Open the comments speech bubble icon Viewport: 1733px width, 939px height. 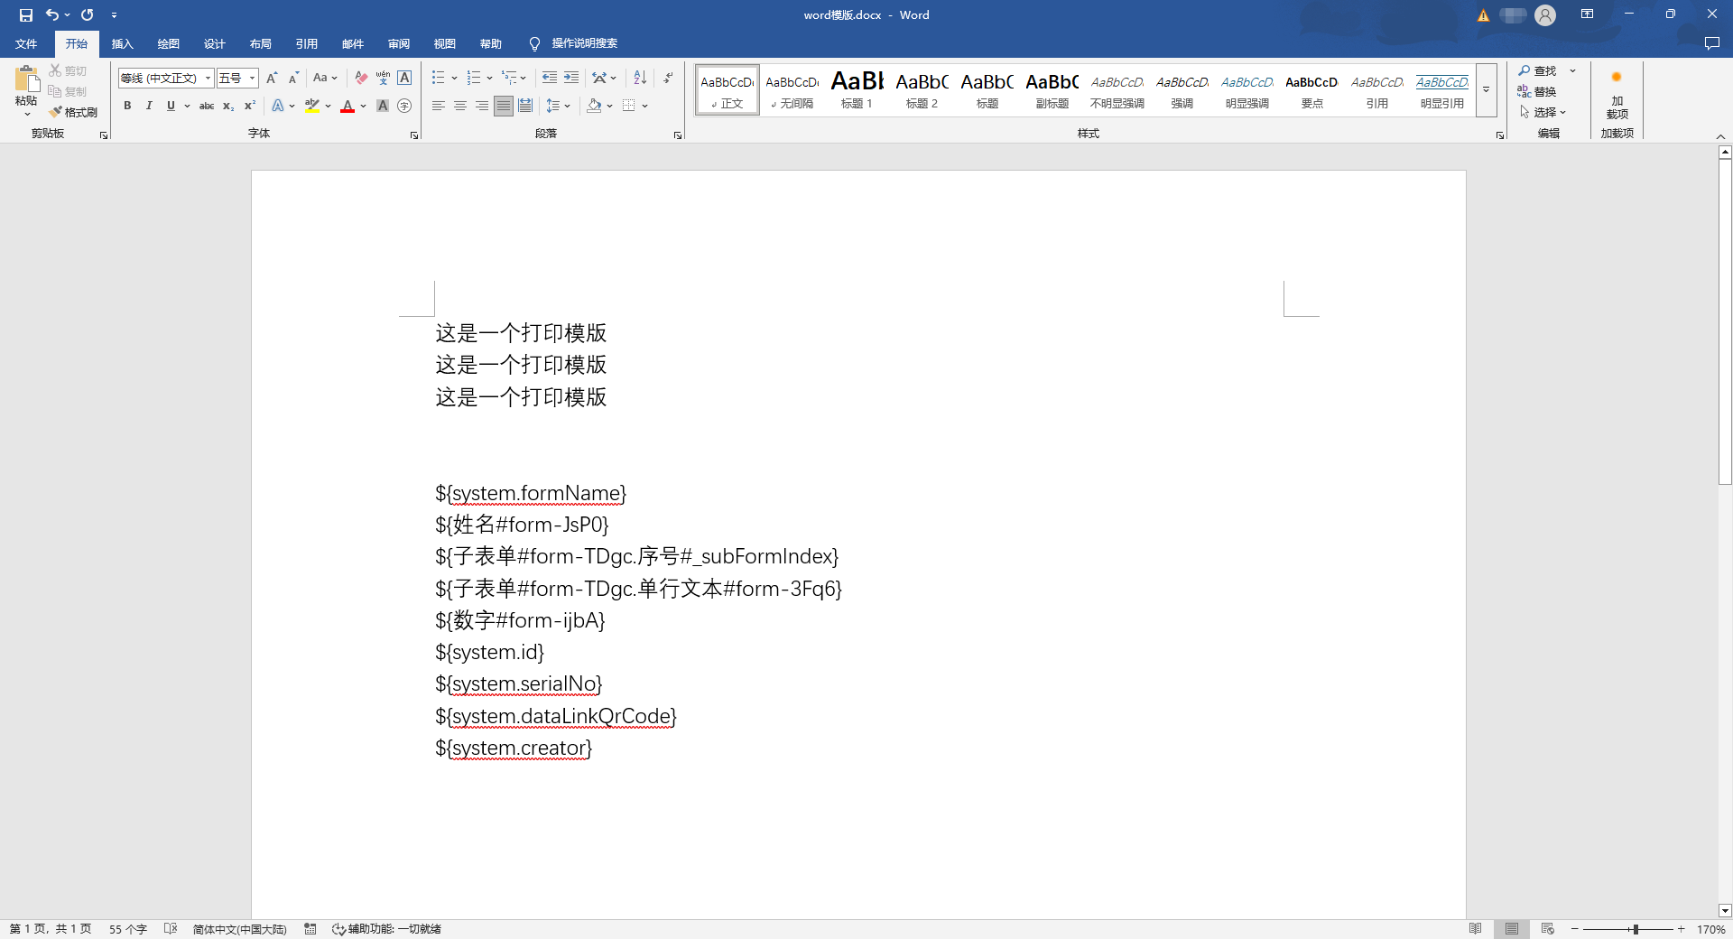click(1711, 43)
